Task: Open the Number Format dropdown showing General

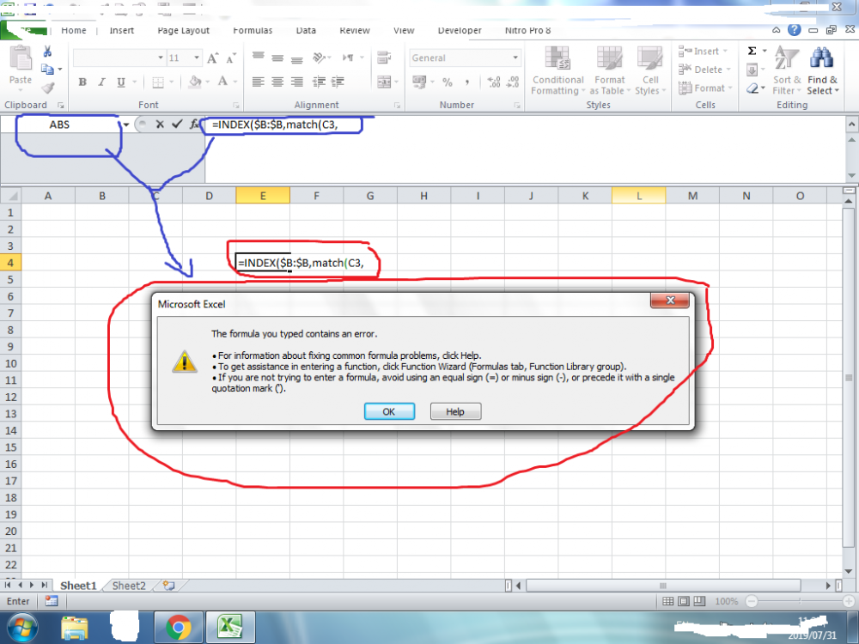Action: click(x=515, y=58)
